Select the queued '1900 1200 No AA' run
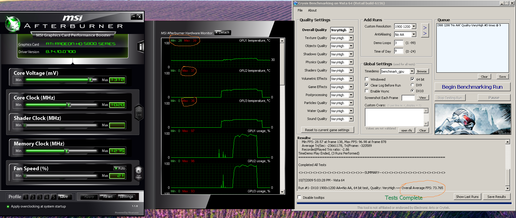This screenshot has height=218, width=516. point(469,25)
